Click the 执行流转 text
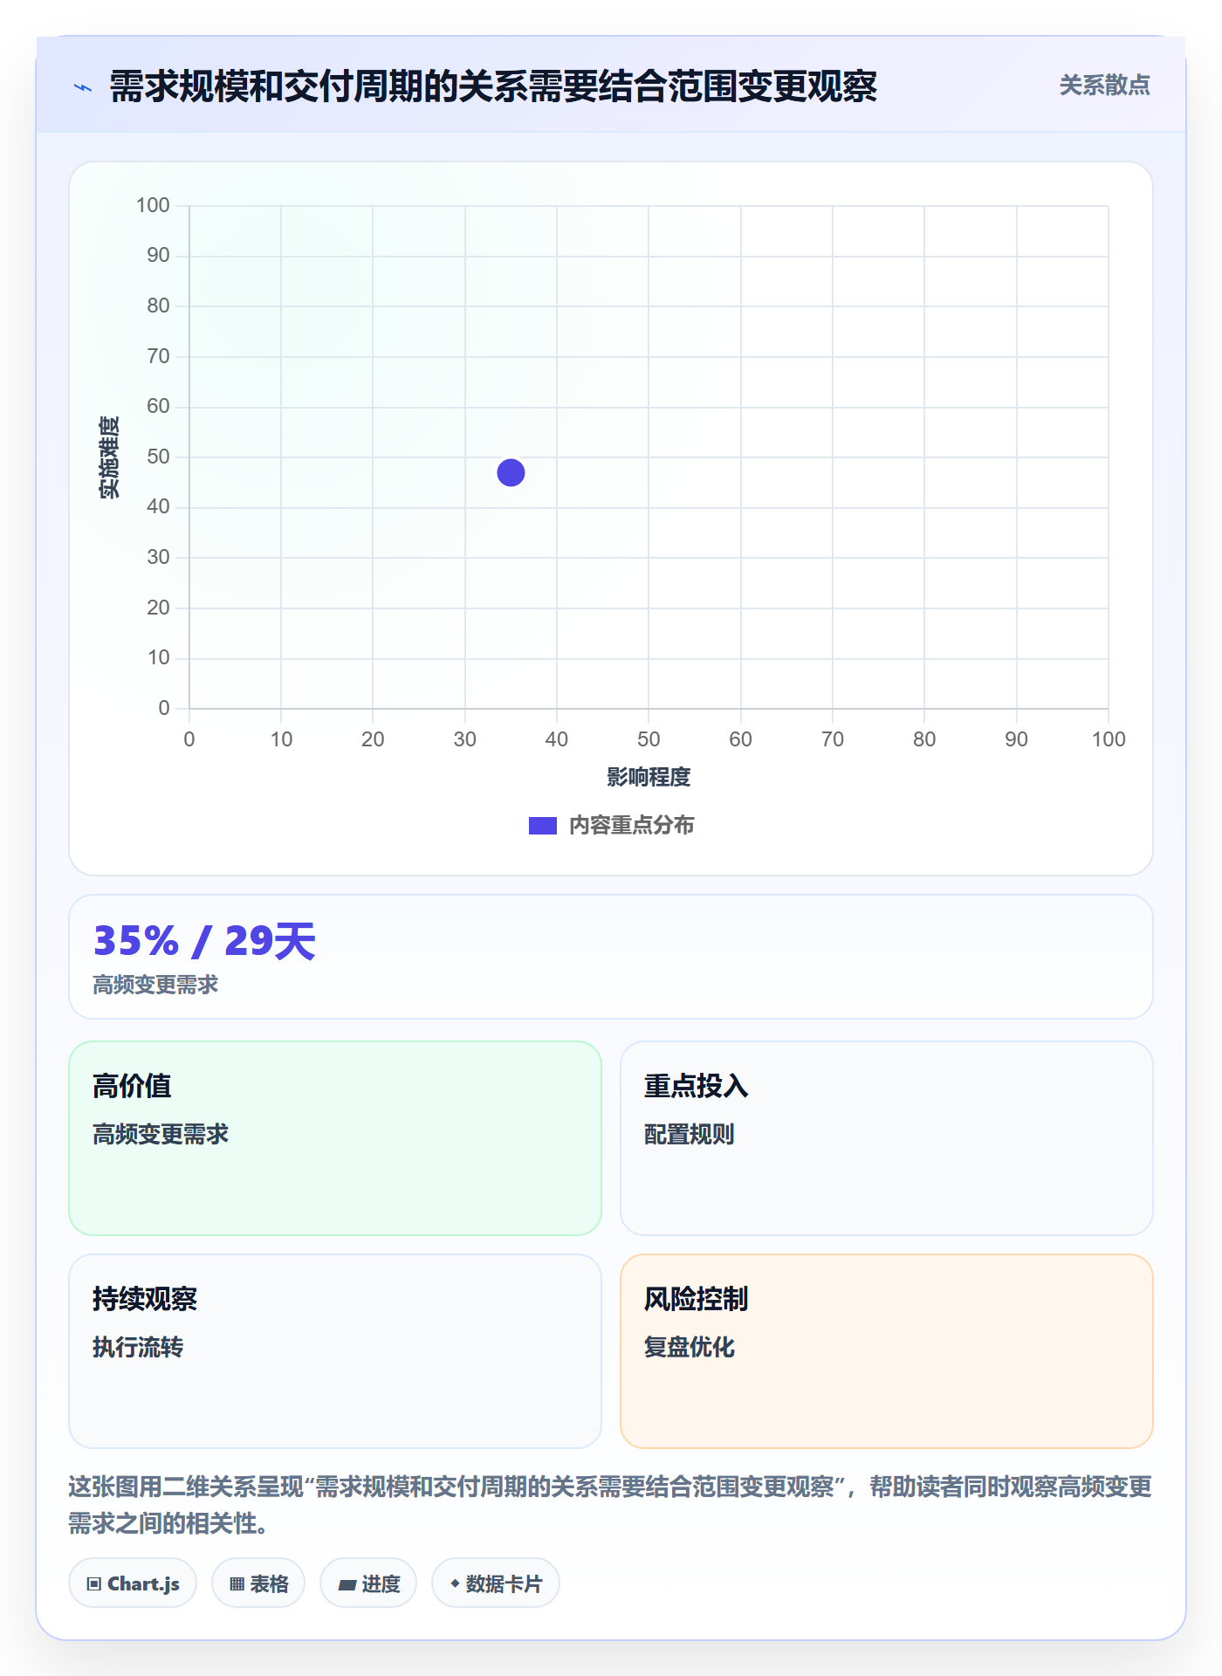 tap(138, 1347)
